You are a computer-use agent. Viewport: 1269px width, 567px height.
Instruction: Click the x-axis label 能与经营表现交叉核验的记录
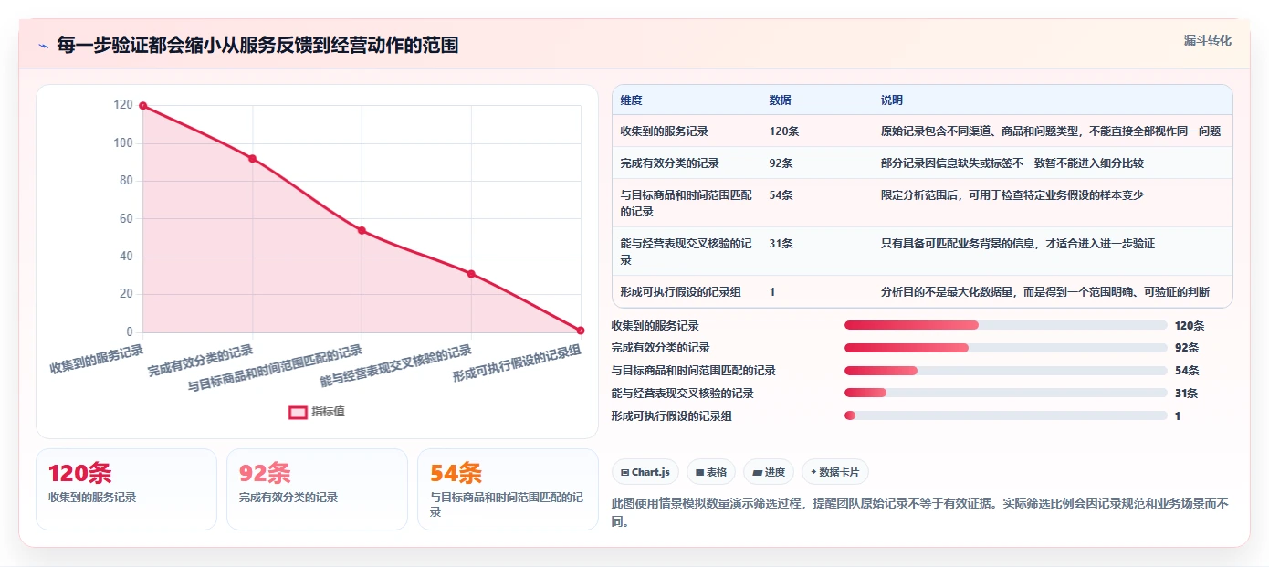[x=395, y=366]
